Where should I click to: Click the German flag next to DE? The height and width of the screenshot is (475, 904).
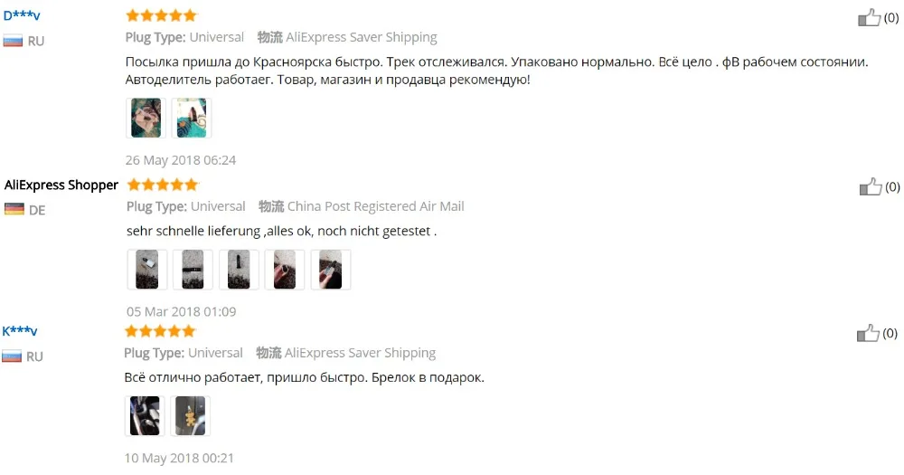[x=14, y=210]
